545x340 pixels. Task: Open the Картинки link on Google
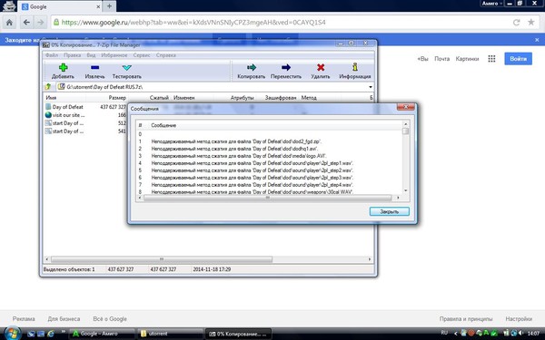coord(467,59)
